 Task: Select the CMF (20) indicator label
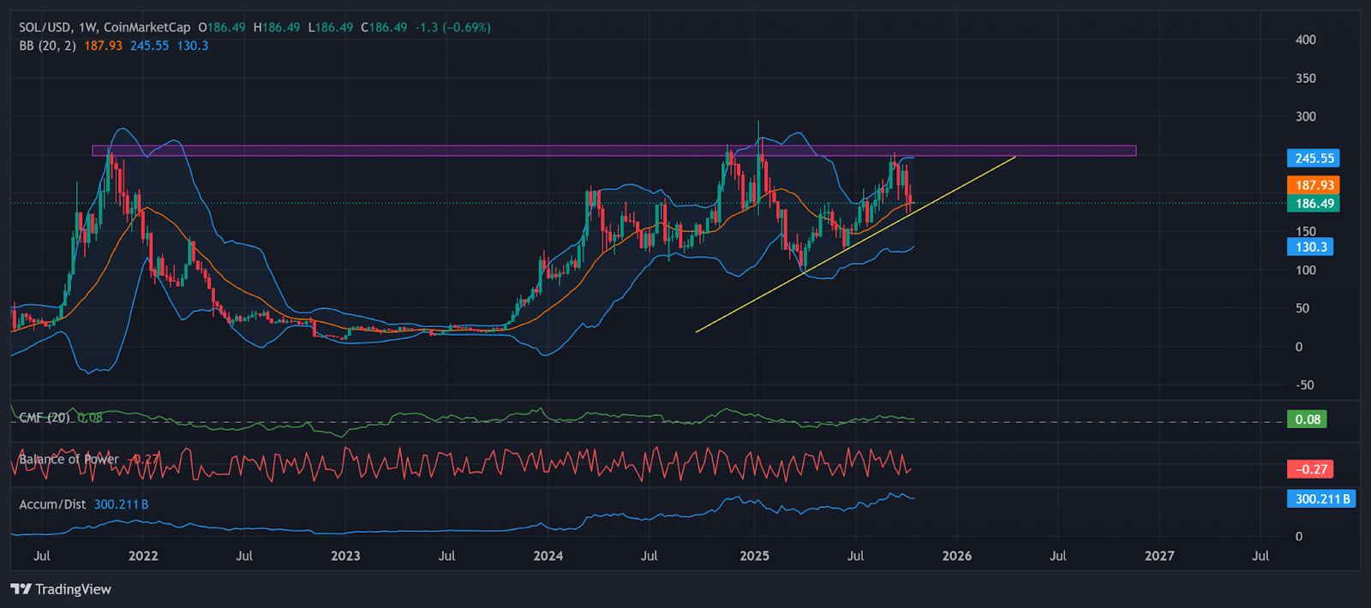coord(45,418)
